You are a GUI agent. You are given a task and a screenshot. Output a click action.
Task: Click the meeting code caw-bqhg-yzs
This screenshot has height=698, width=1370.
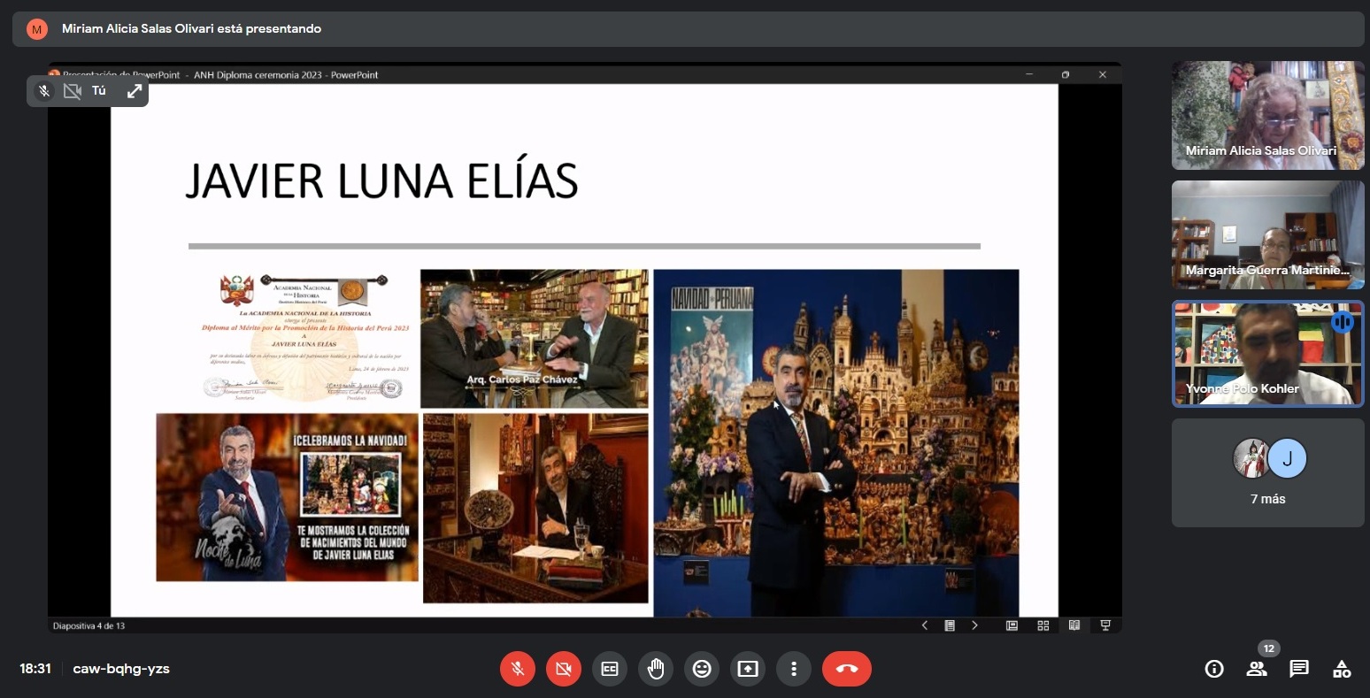(121, 669)
